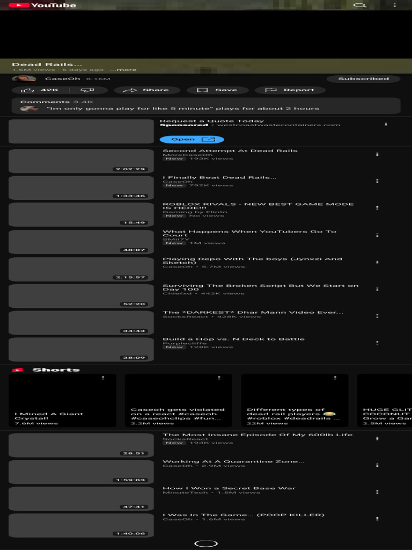This screenshot has height=550, width=412.
Task: Open thumbnail with 47:41 duration
Action: tap(81, 499)
